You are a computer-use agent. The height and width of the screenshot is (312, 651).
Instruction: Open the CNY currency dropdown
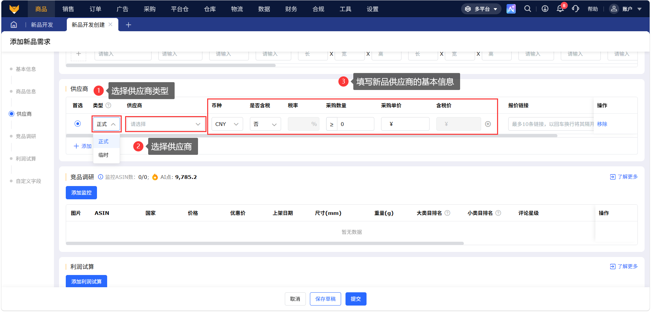(227, 124)
